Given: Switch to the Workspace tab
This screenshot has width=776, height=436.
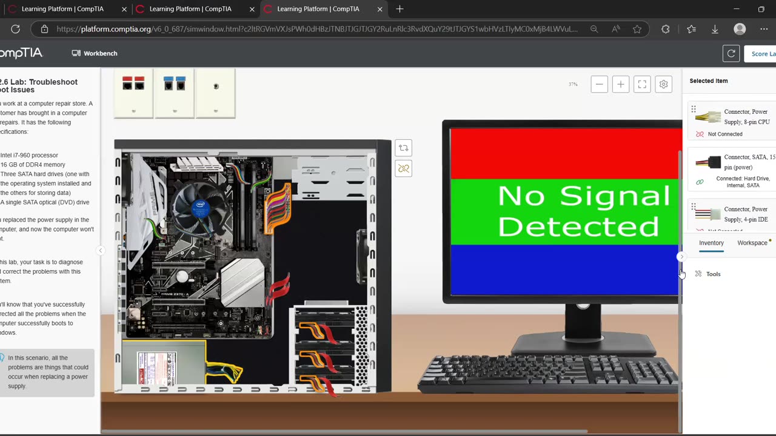Looking at the screenshot, I should [x=752, y=243].
